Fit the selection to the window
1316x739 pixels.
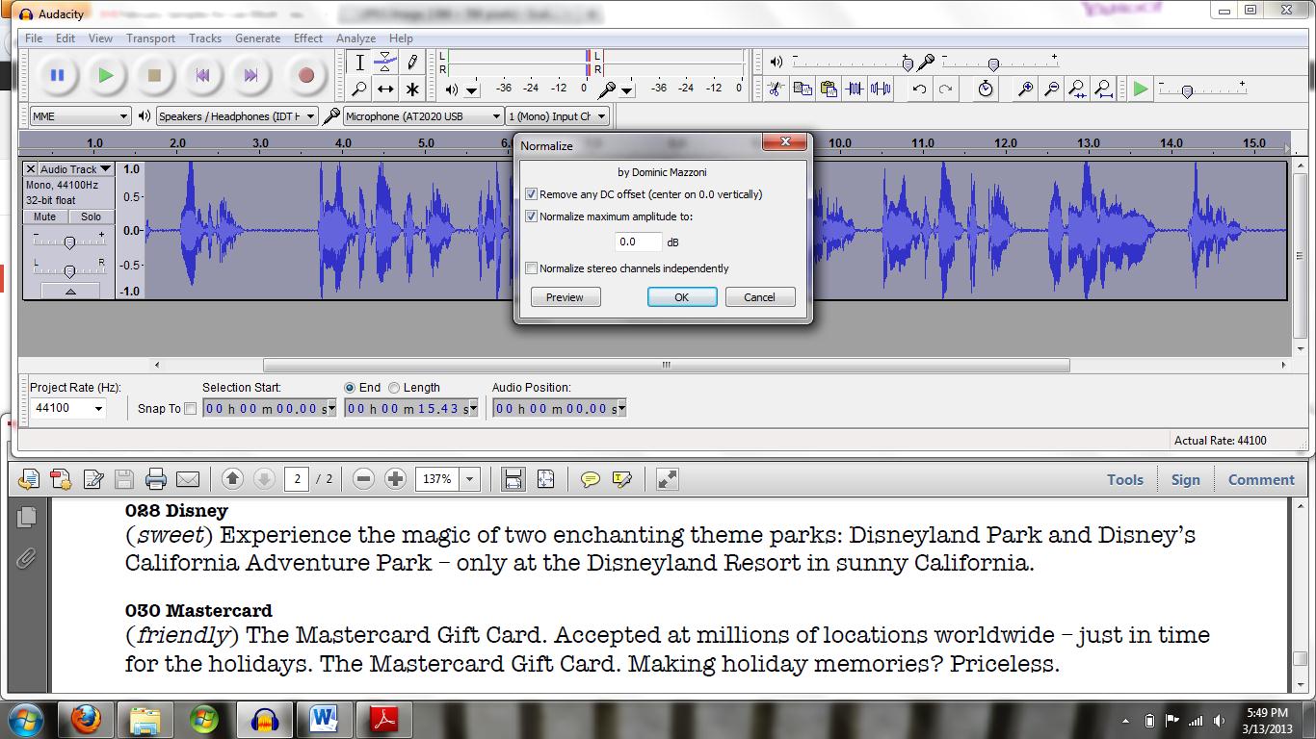coord(1077,89)
